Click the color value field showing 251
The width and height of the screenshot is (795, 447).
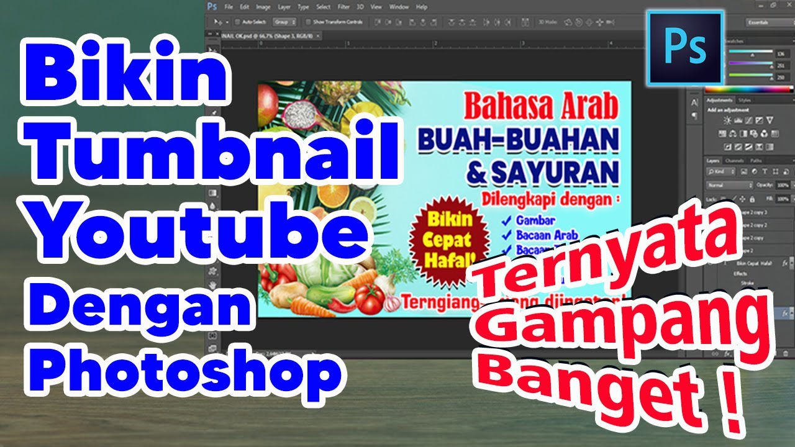[x=783, y=65]
